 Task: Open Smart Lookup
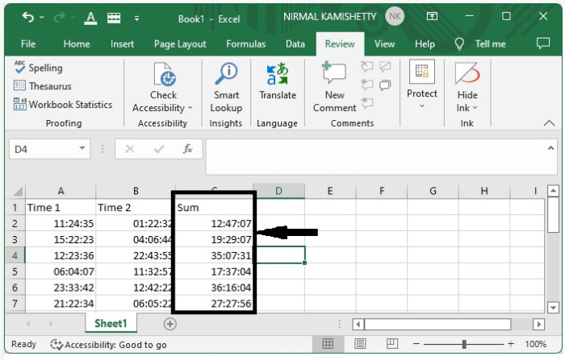click(226, 88)
